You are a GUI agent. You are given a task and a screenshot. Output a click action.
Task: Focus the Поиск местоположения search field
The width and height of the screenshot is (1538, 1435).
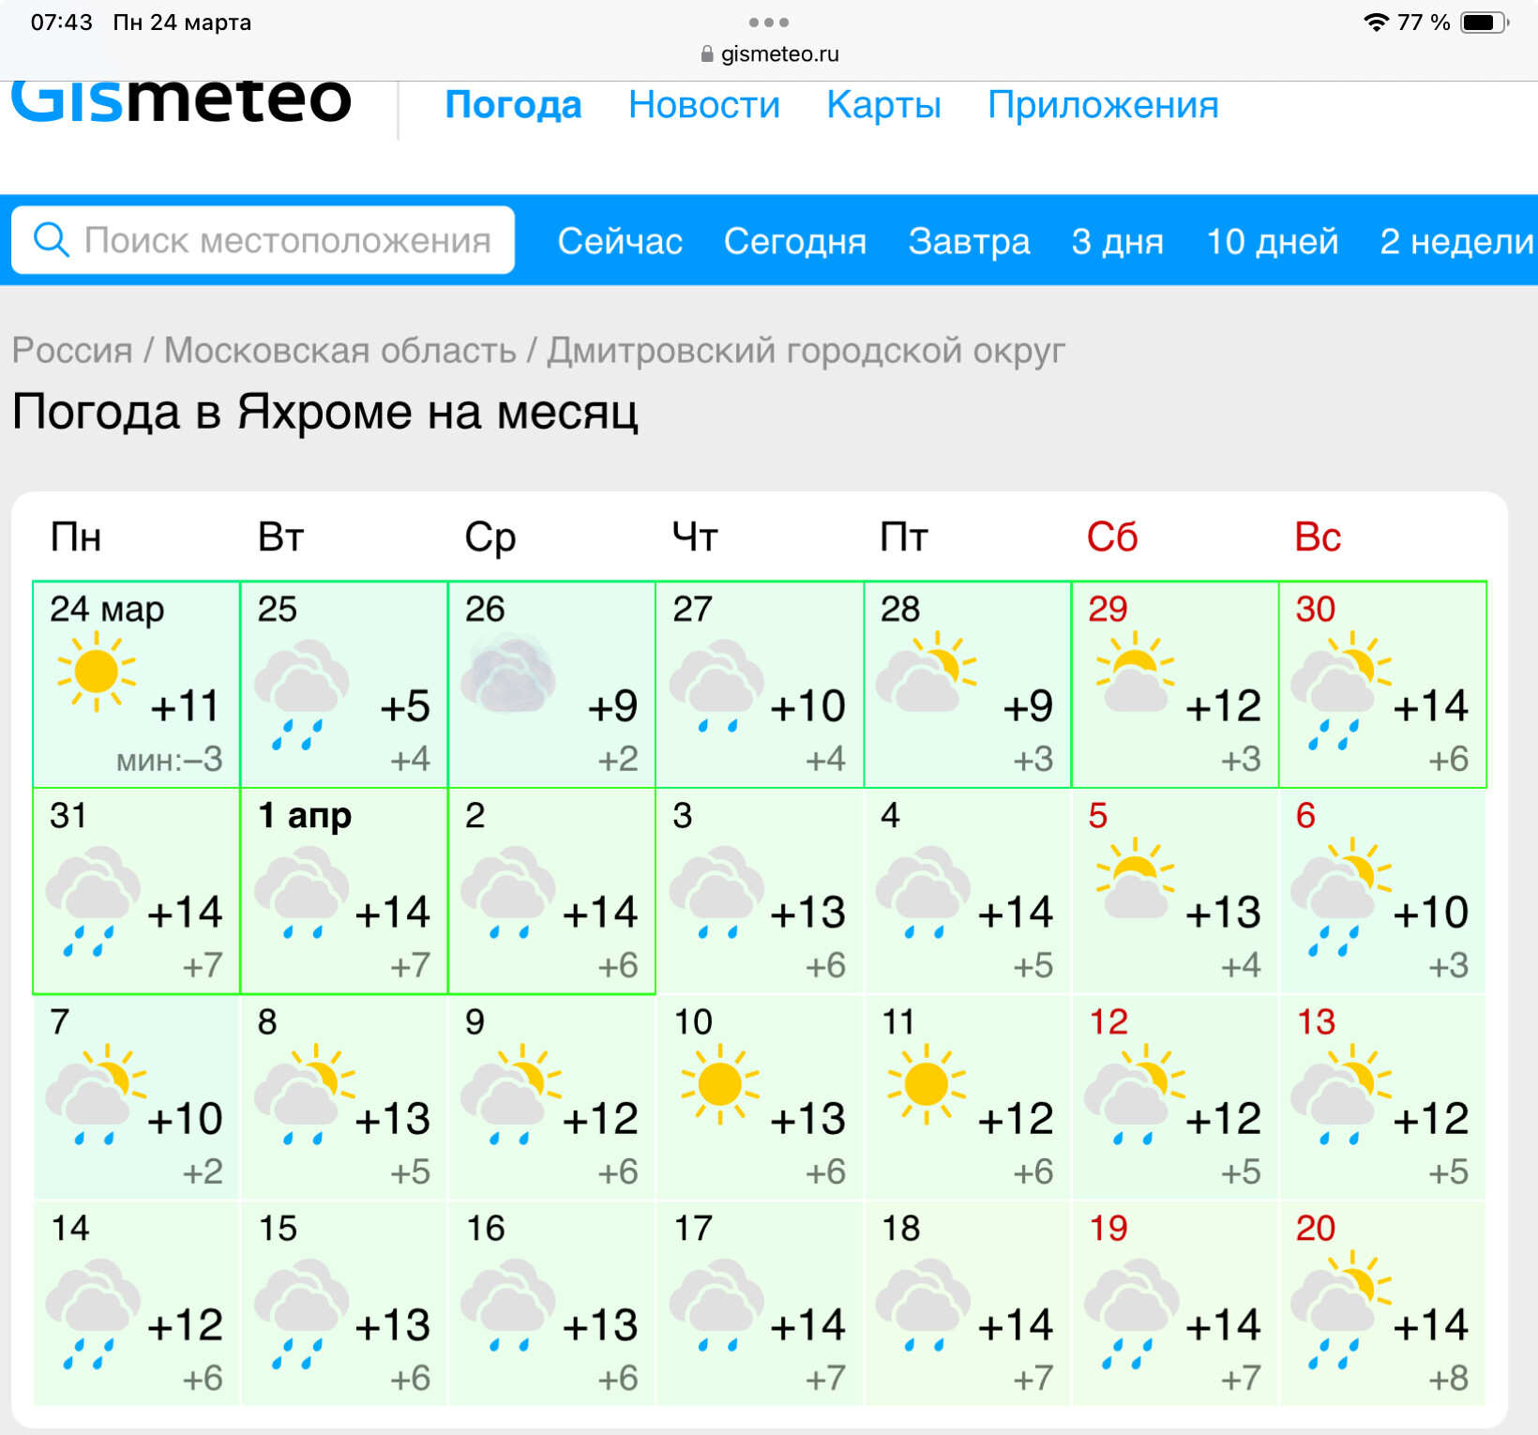coord(264,240)
